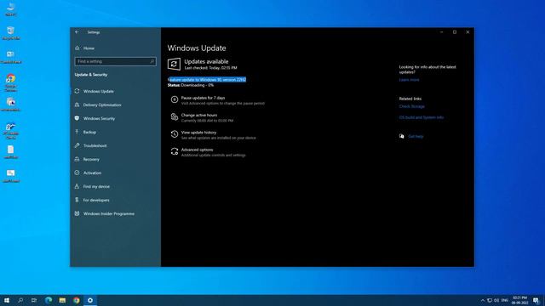Click the Get help chat icon
This screenshot has height=306, width=545.
click(402, 136)
